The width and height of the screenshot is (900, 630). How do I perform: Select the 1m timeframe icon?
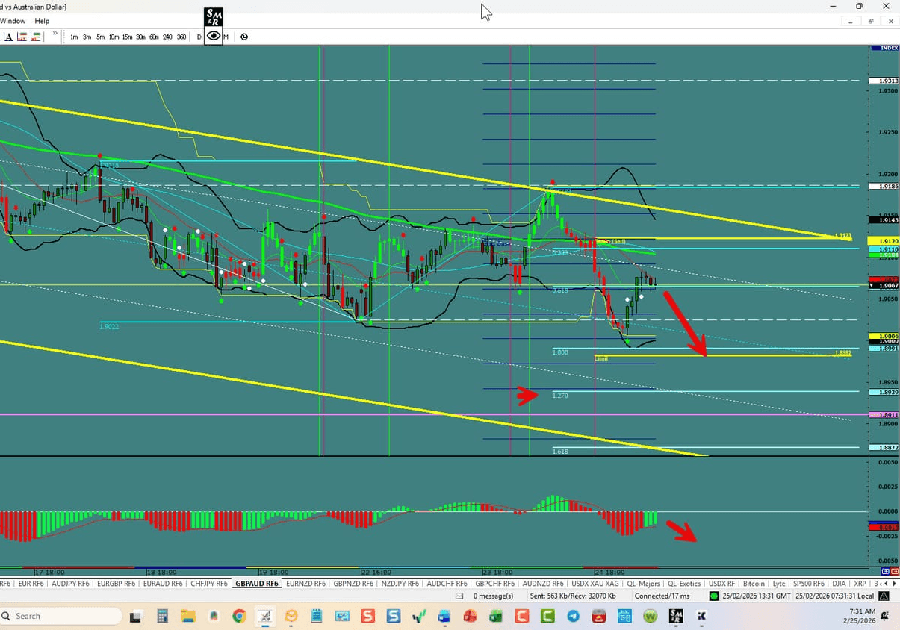click(74, 37)
